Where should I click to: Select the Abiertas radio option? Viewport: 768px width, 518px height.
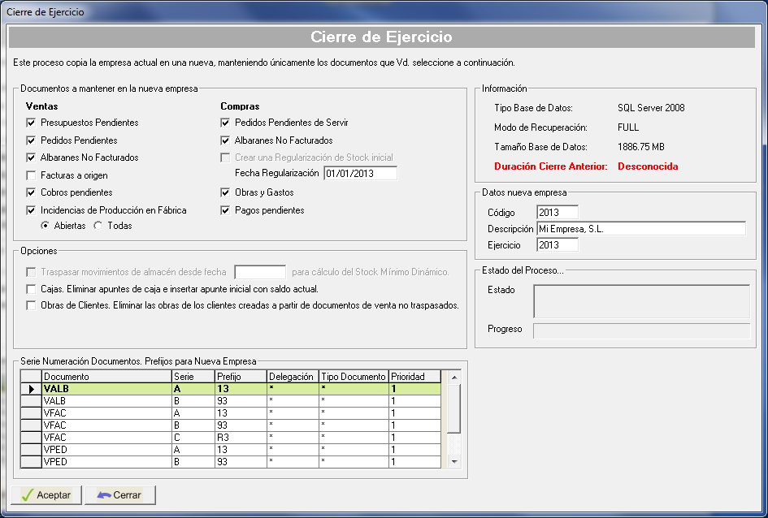point(46,226)
